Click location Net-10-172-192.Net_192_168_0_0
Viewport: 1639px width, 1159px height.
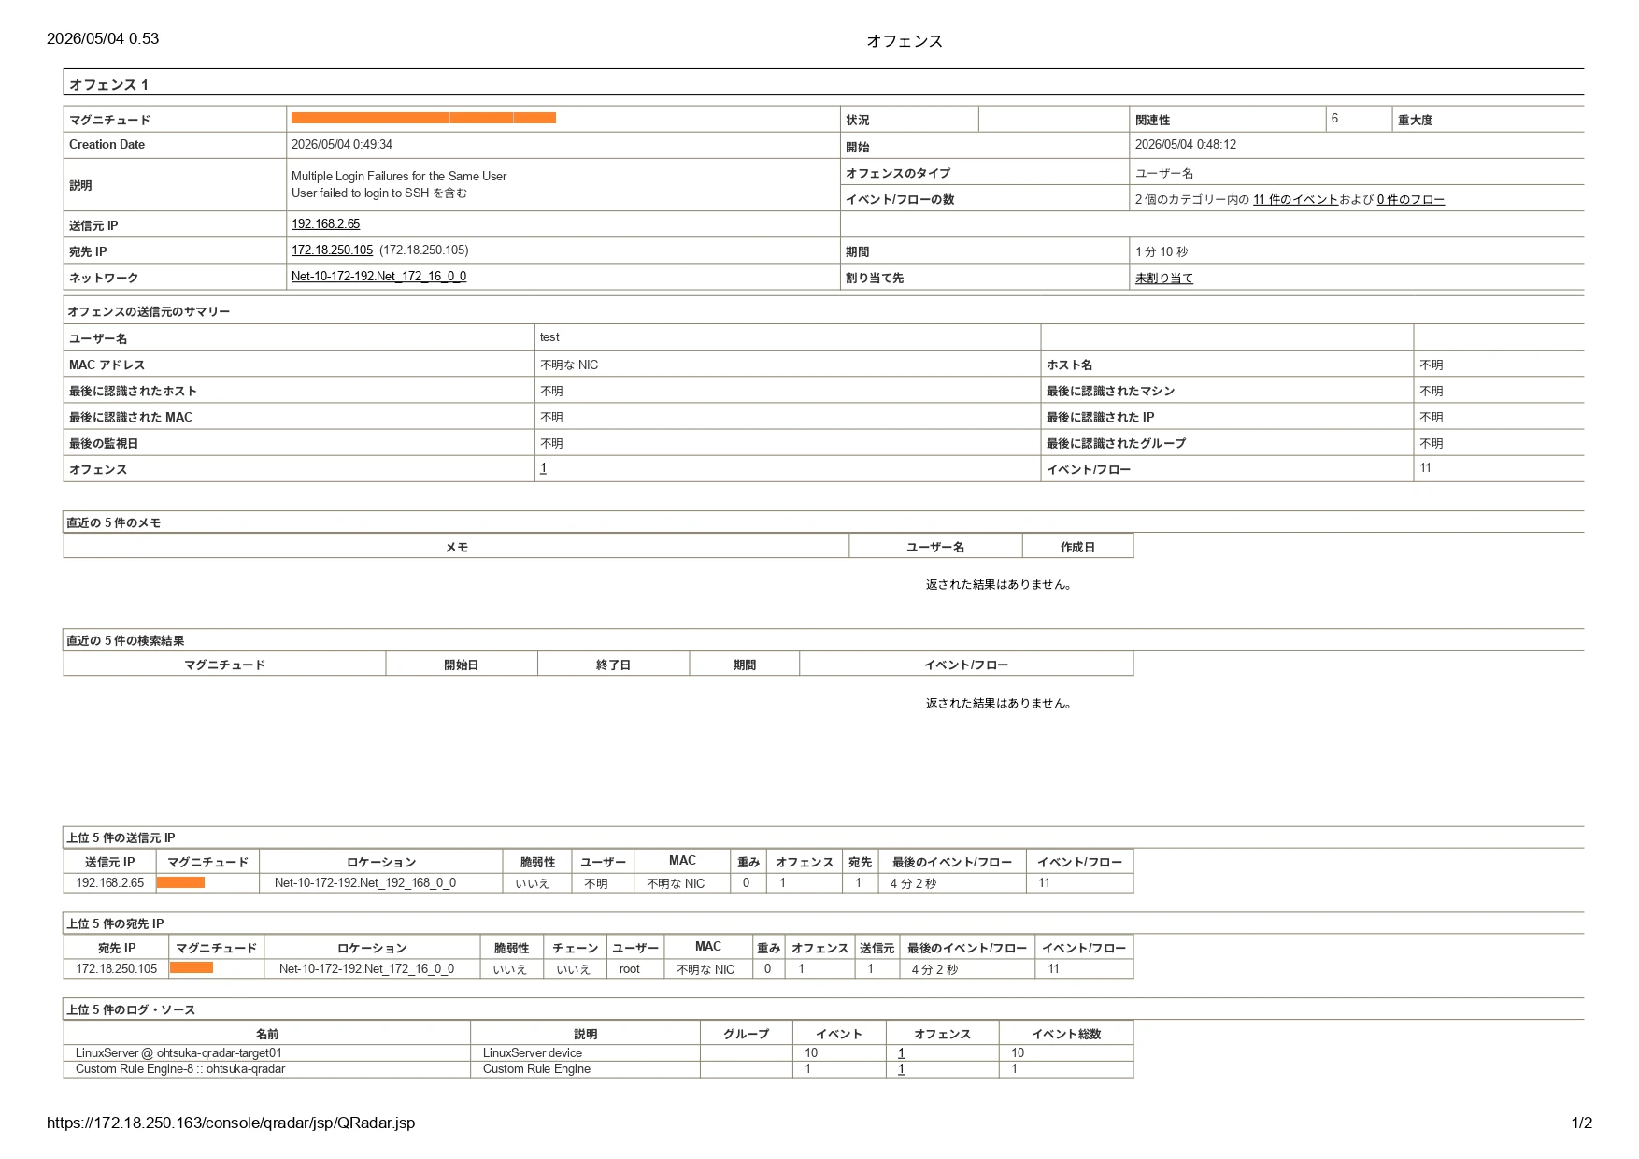click(x=365, y=883)
